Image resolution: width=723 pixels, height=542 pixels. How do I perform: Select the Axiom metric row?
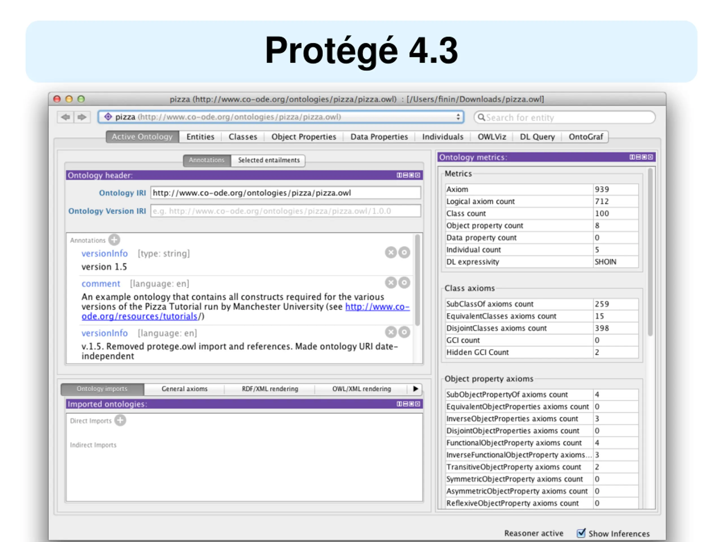(x=542, y=189)
